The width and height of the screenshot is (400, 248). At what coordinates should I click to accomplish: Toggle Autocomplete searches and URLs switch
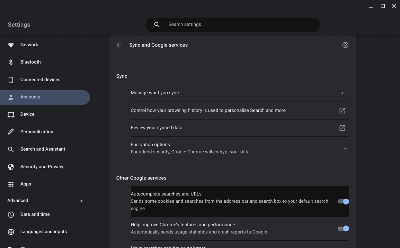(x=343, y=201)
